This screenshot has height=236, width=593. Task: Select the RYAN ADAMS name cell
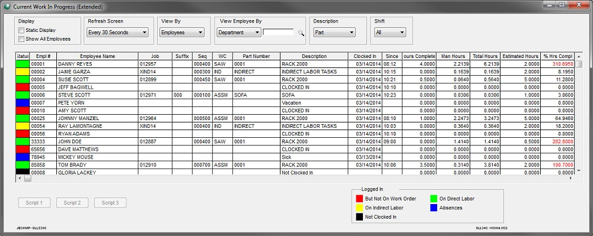98,134
